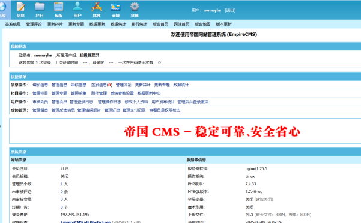Open the 系统参数设置 link
Image resolution: width=361 pixels, height=223 pixels.
click(x=122, y=94)
